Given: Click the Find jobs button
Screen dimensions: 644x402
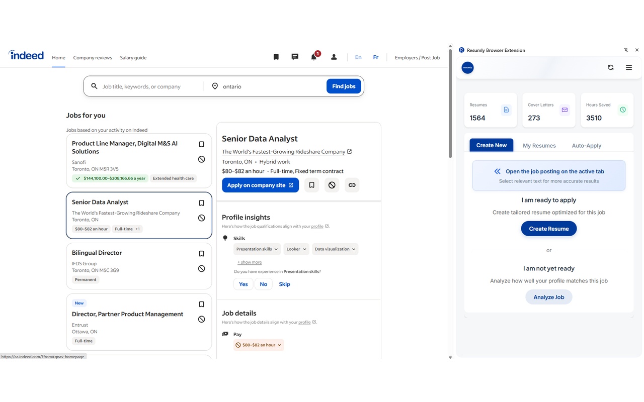Looking at the screenshot, I should point(344,86).
